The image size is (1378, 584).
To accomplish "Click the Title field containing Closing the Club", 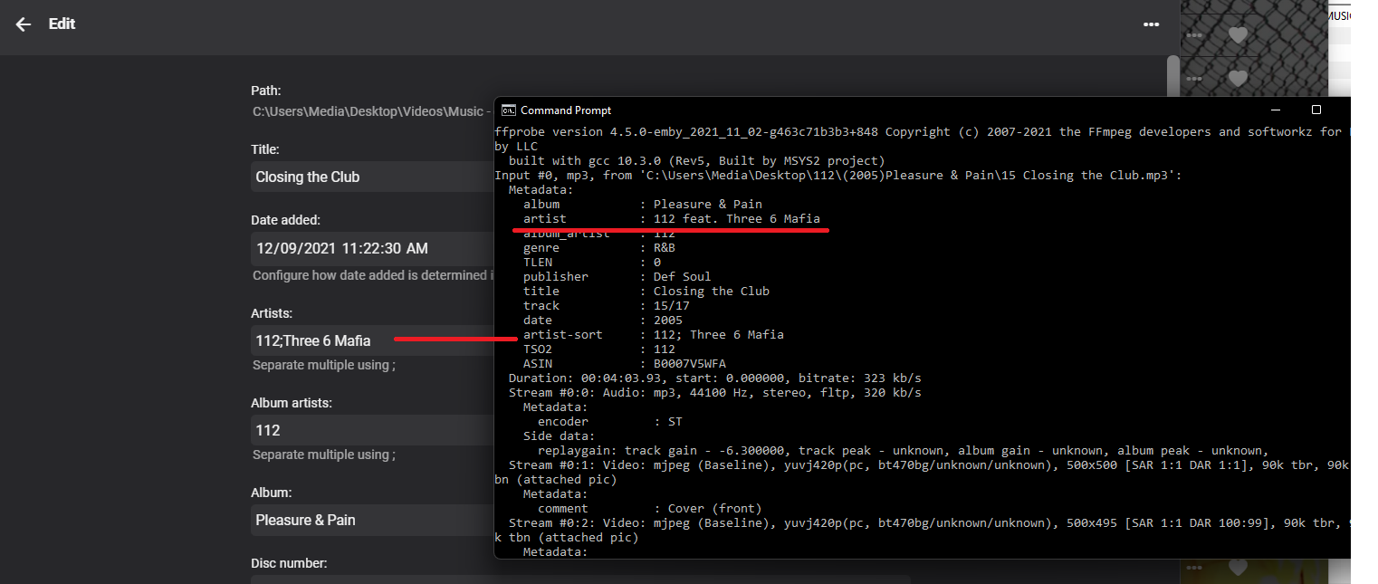I will point(371,177).
